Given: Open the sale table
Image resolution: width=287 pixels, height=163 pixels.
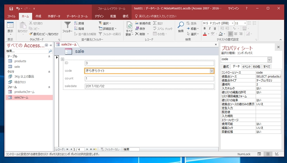Looking at the screenshot, I should coord(17,67).
